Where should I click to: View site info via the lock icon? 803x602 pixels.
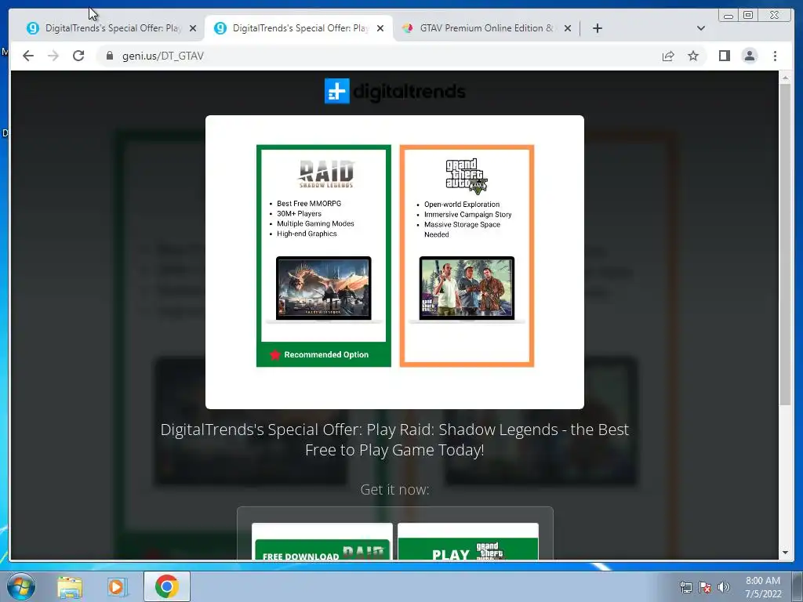tap(110, 56)
